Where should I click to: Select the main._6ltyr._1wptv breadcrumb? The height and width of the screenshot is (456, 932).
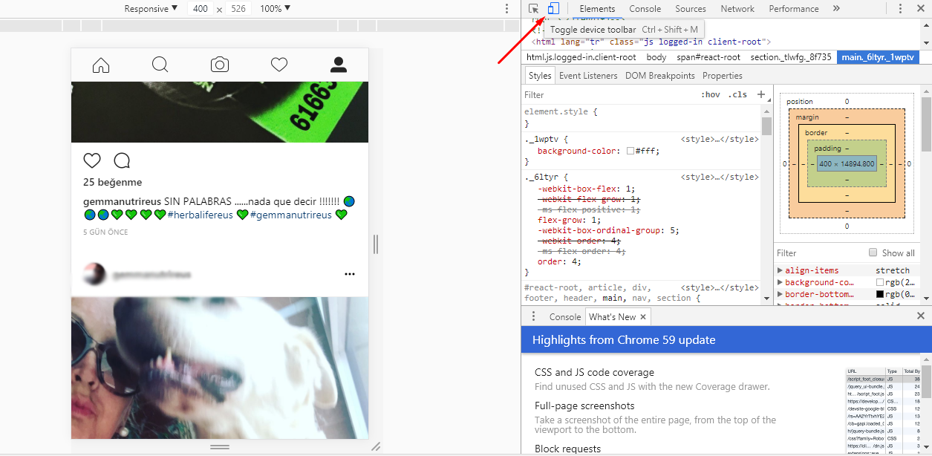(878, 57)
